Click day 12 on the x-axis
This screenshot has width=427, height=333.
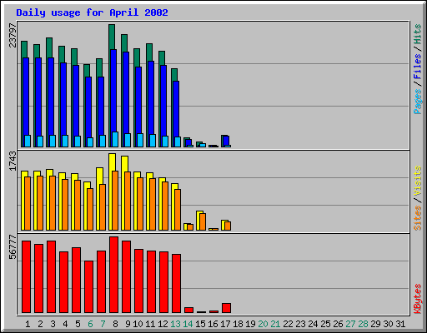coord(163,324)
